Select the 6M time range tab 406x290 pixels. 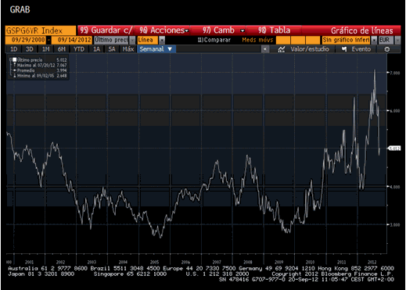62,49
